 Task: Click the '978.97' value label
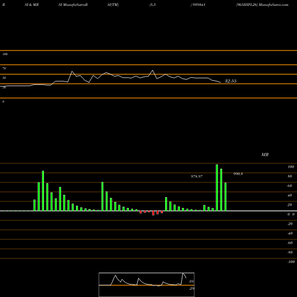click(197, 176)
